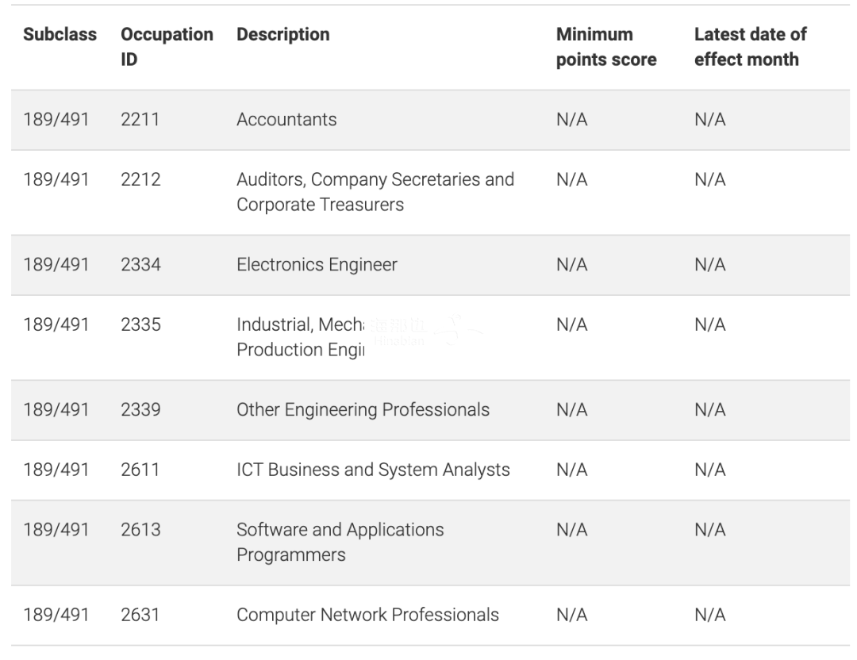Click minimum points N/A for Accountants

click(x=571, y=120)
